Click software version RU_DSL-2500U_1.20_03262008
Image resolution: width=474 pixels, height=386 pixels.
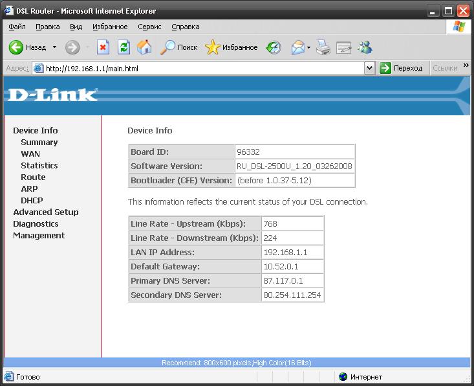tap(294, 166)
